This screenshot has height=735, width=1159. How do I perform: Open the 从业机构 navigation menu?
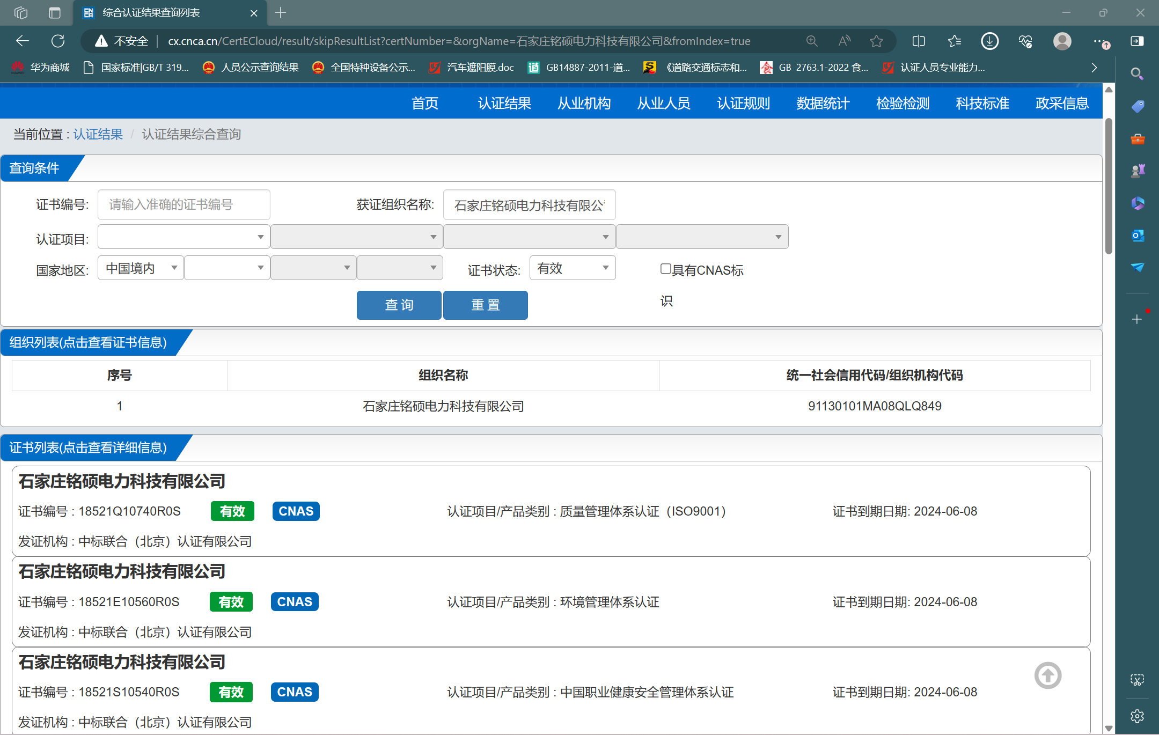584,103
